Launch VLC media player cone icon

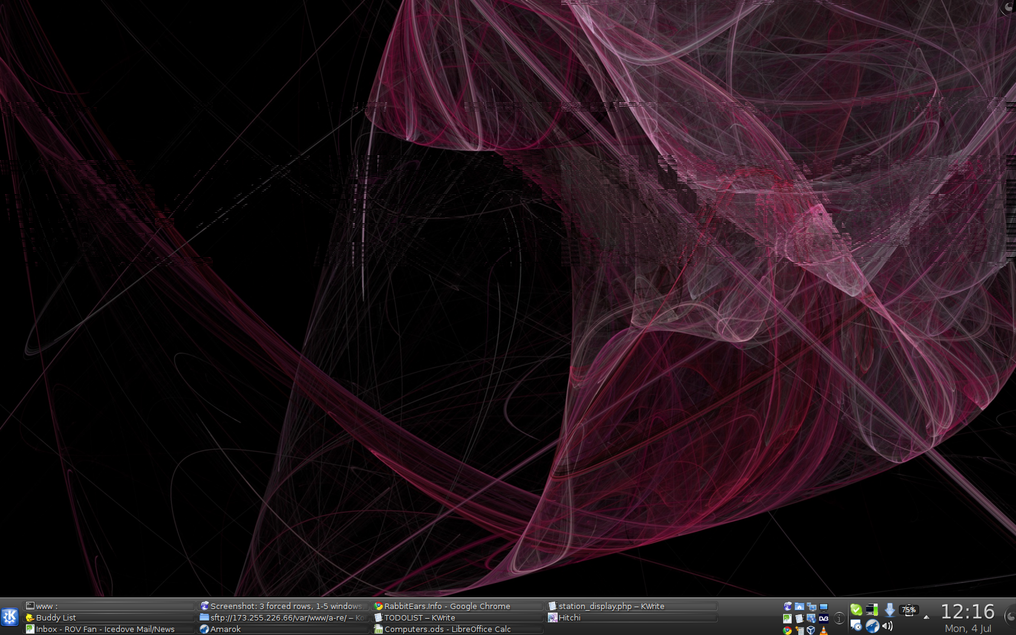823,631
